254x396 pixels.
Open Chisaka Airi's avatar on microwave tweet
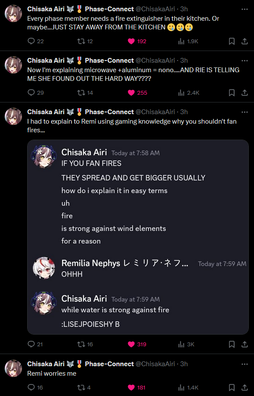coord(13,65)
